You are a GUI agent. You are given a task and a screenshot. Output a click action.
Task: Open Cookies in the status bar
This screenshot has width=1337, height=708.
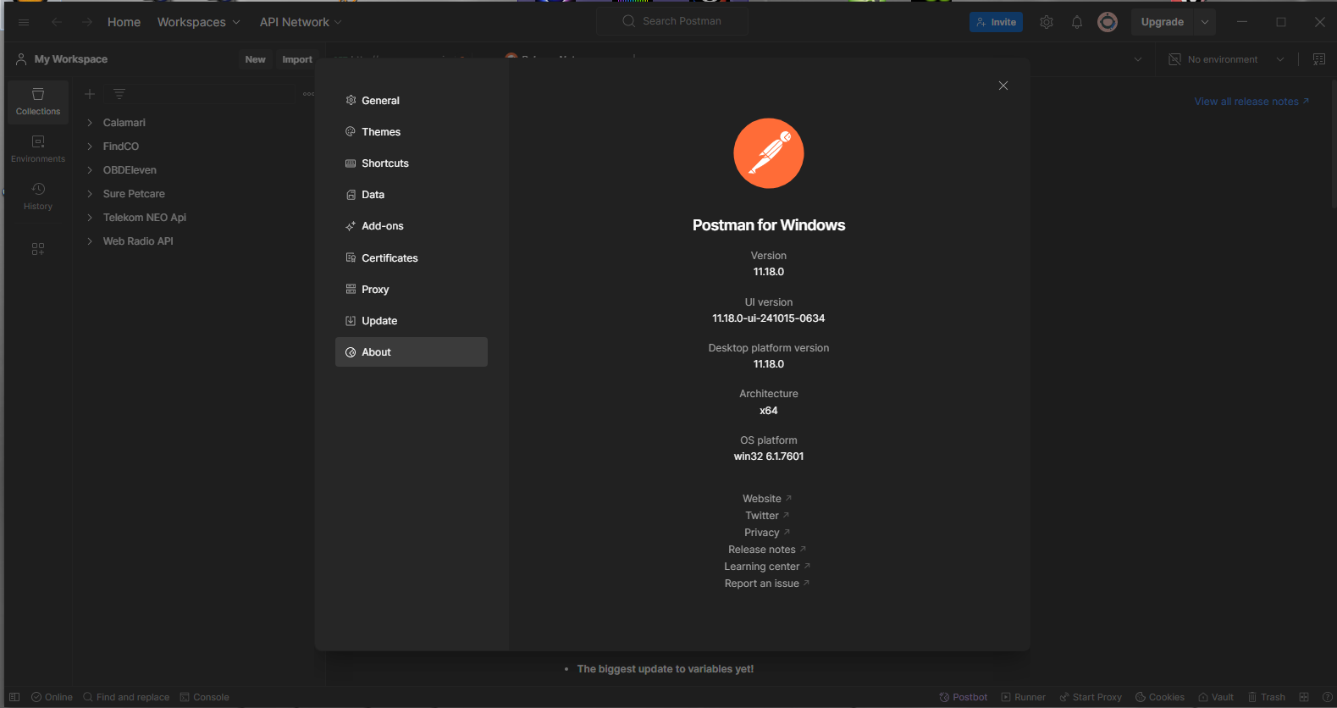coord(1160,697)
